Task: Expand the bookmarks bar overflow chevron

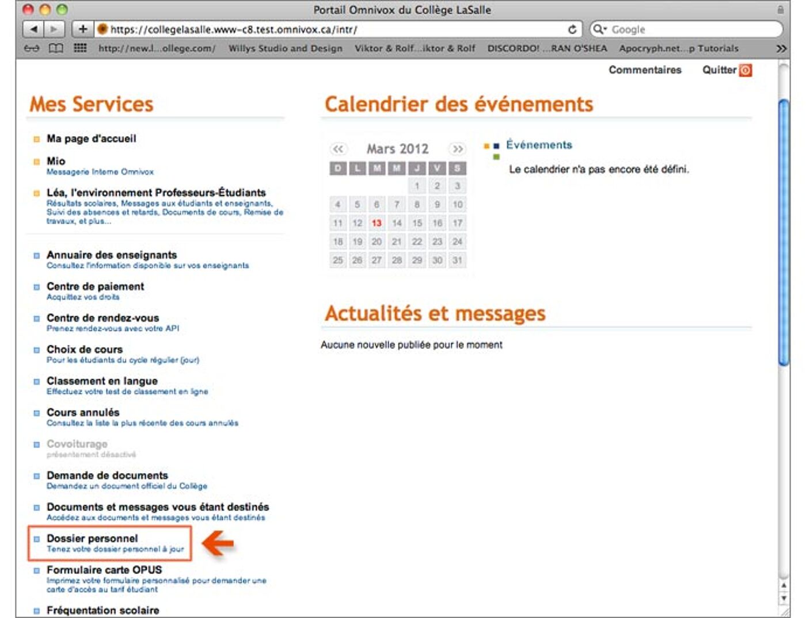Action: [x=781, y=48]
